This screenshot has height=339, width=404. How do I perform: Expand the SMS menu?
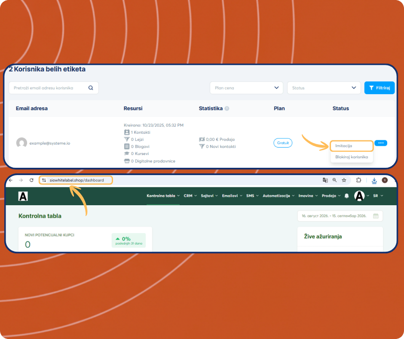tap(252, 196)
